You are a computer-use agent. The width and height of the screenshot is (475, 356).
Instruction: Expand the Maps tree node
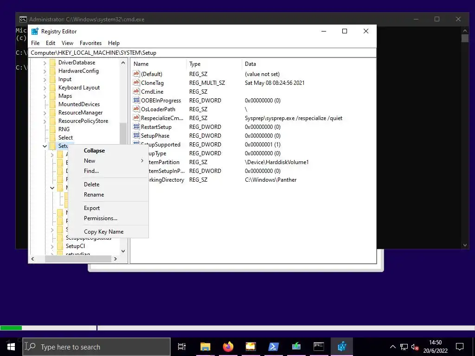click(x=45, y=96)
